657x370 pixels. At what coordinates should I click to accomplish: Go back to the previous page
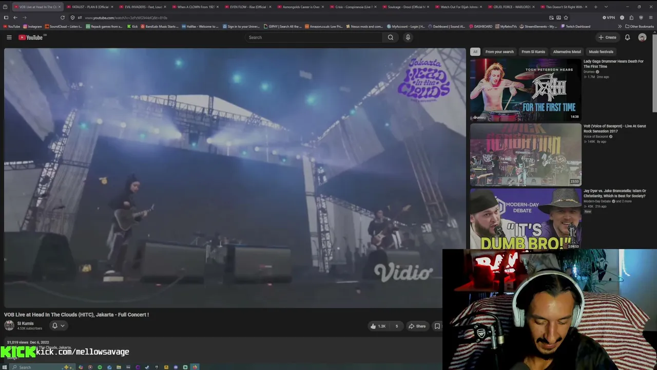point(15,17)
